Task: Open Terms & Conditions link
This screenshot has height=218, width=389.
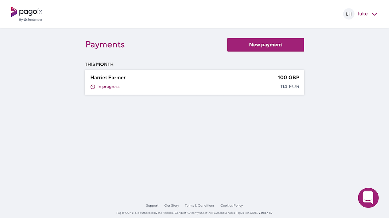Action: [x=199, y=205]
